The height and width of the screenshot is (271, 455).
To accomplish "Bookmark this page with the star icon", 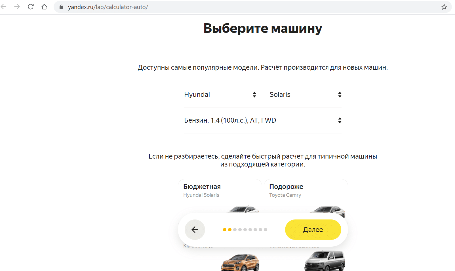I will 444,7.
